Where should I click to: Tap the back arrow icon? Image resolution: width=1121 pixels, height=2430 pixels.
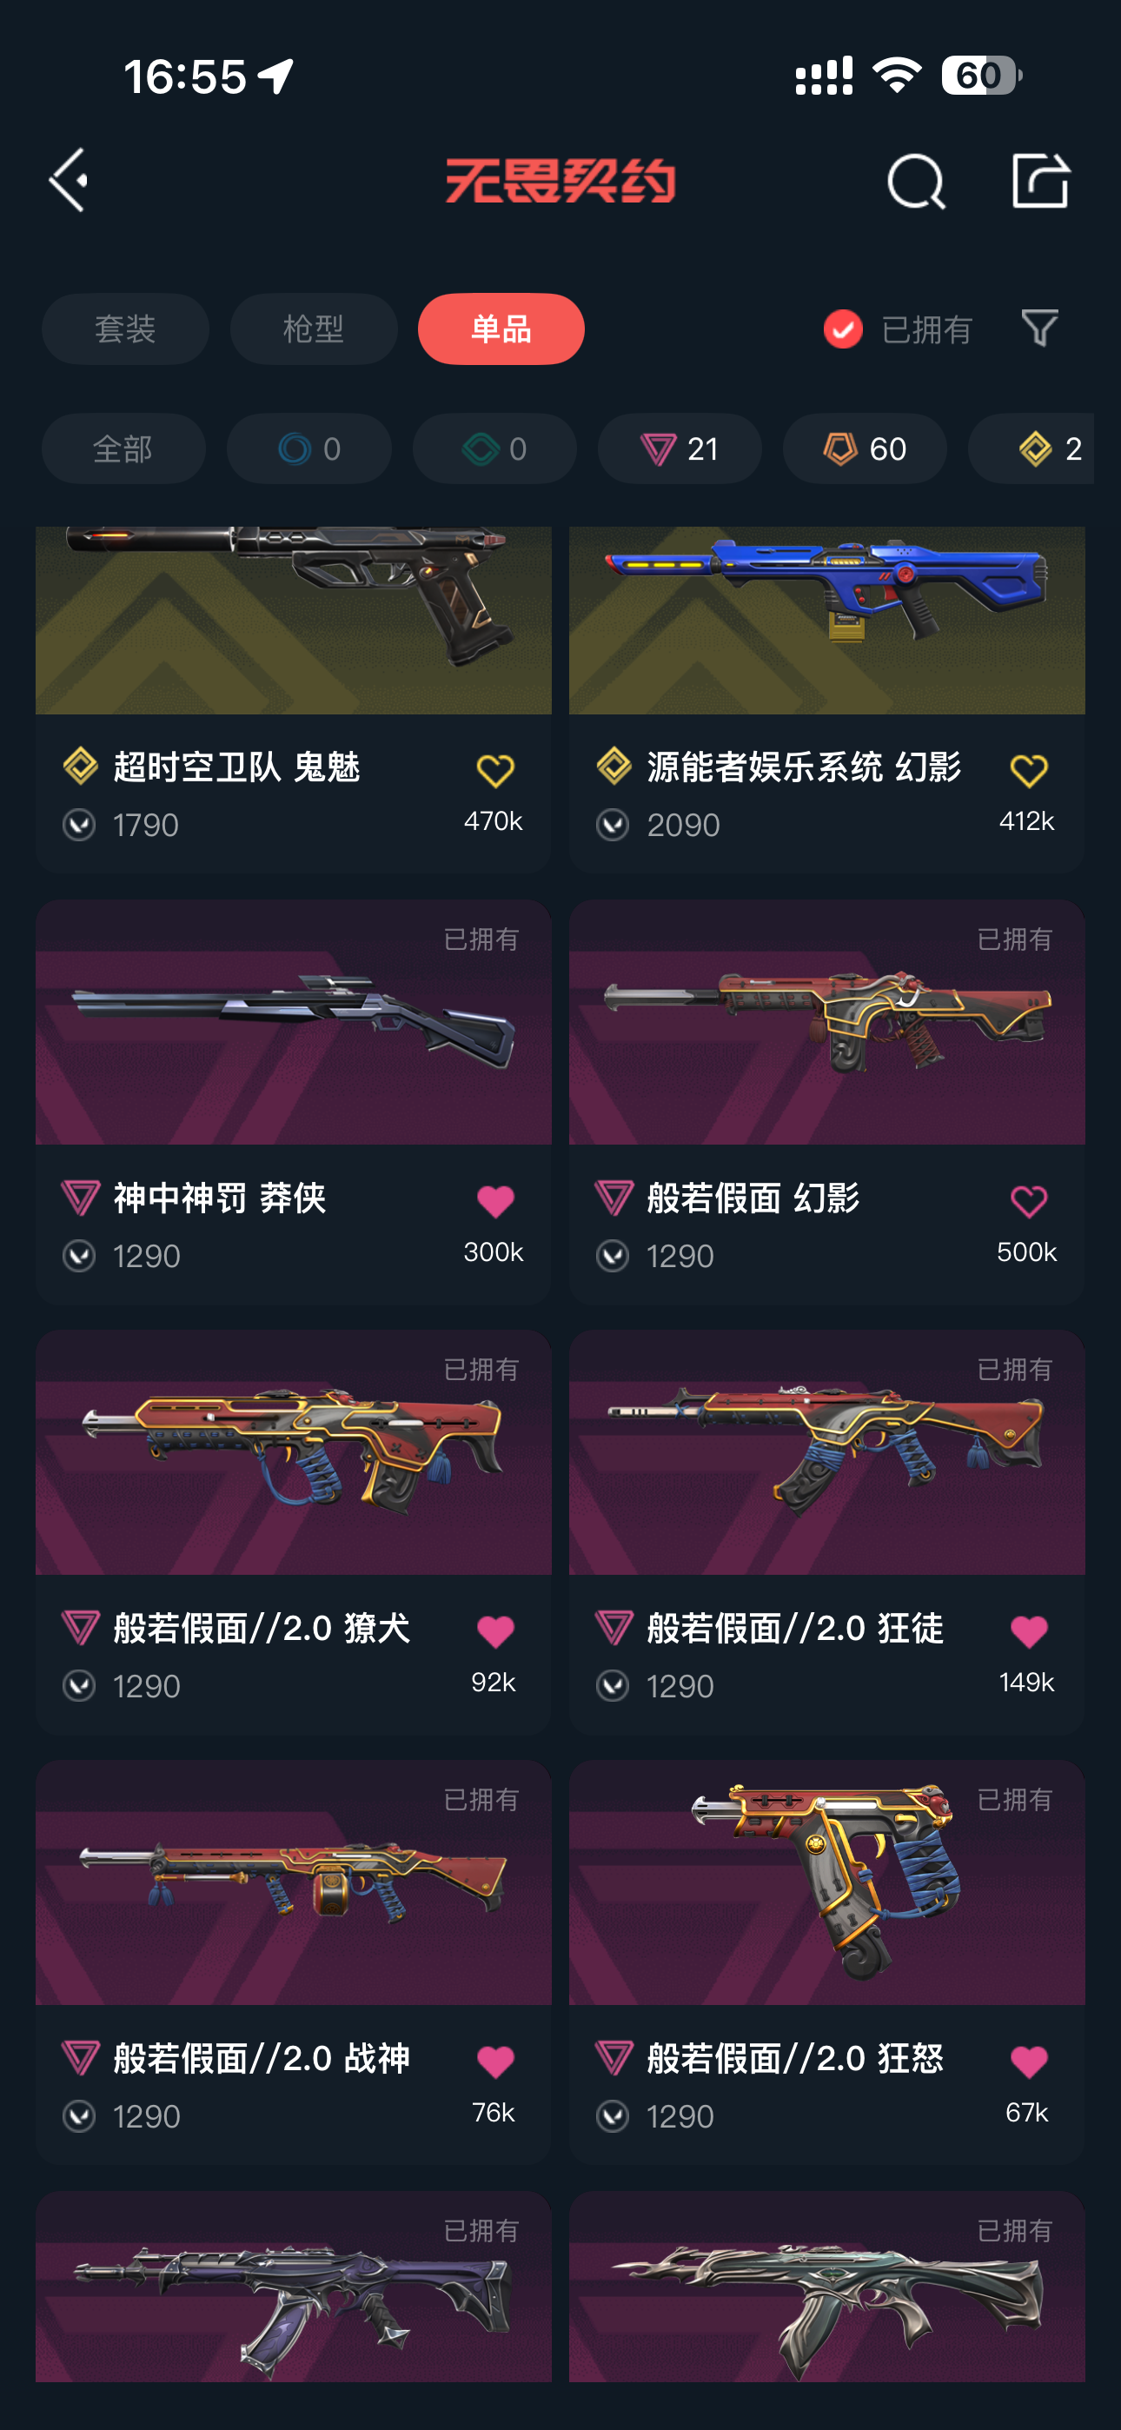(69, 179)
